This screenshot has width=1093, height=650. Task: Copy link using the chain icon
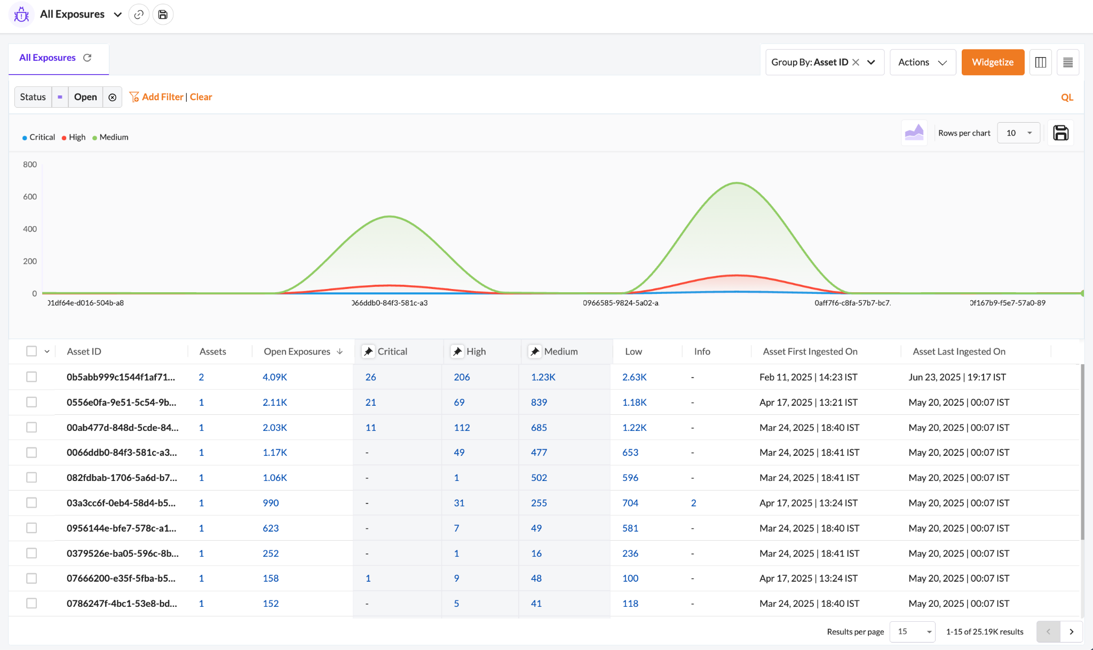coord(139,14)
